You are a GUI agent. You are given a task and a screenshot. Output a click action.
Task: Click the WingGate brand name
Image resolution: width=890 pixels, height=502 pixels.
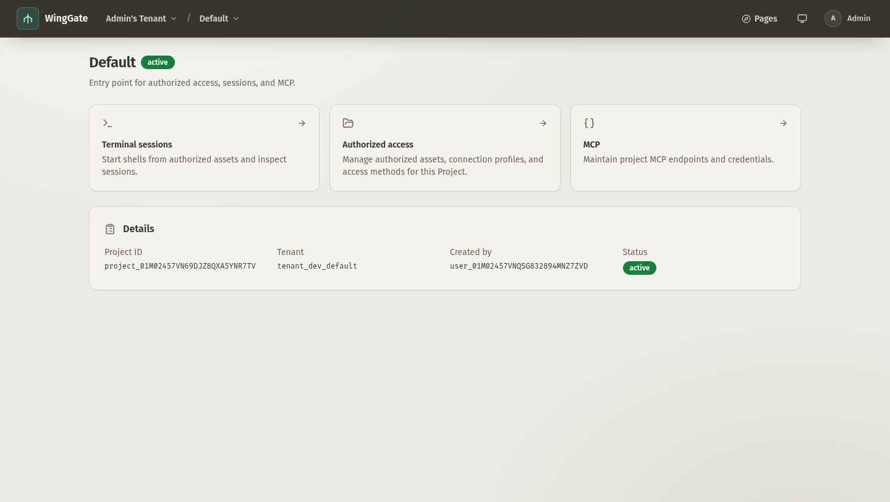point(66,19)
